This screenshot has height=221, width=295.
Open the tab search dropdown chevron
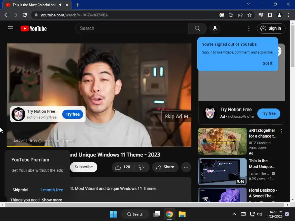pyautogui.click(x=249, y=4)
